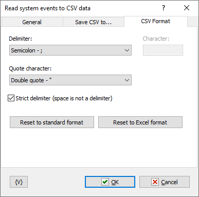Click Reset to standard format
Image resolution: width=199 pixels, height=197 pixels.
[x=52, y=122]
